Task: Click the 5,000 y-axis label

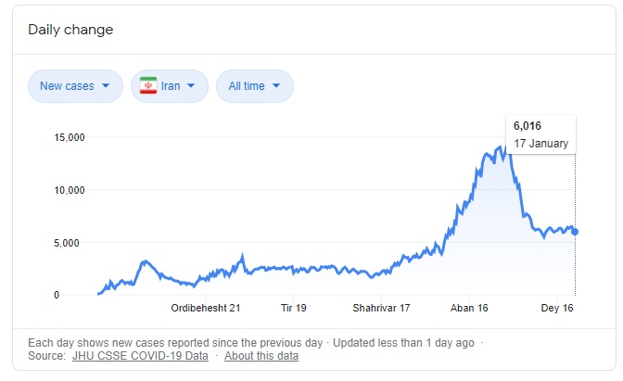Action: 70,243
